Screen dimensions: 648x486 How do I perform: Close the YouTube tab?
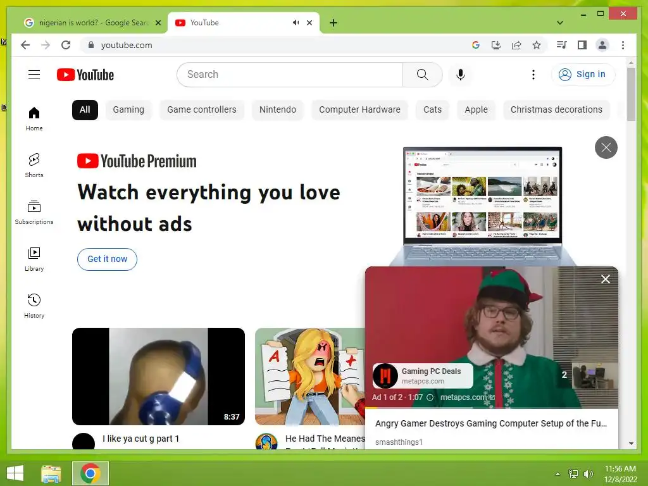coord(309,23)
